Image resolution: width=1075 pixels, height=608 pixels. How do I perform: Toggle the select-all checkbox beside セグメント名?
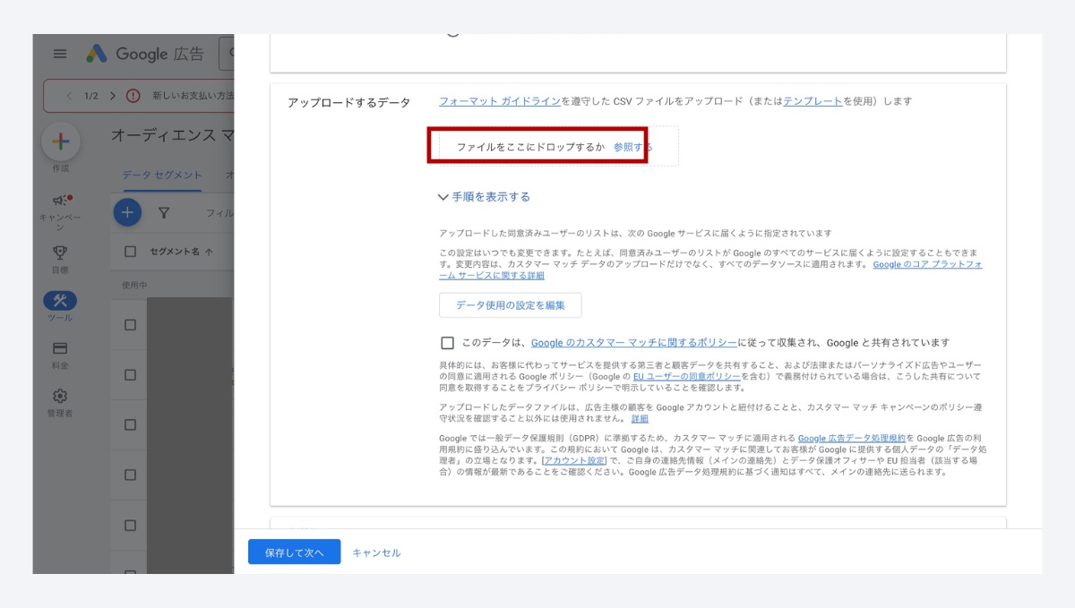coord(131,252)
